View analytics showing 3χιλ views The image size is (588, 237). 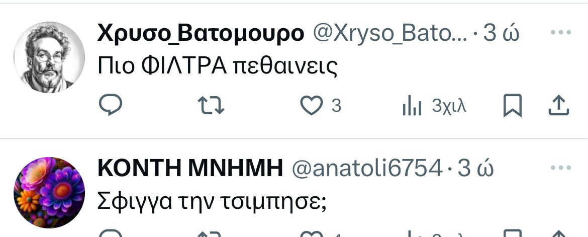click(434, 106)
